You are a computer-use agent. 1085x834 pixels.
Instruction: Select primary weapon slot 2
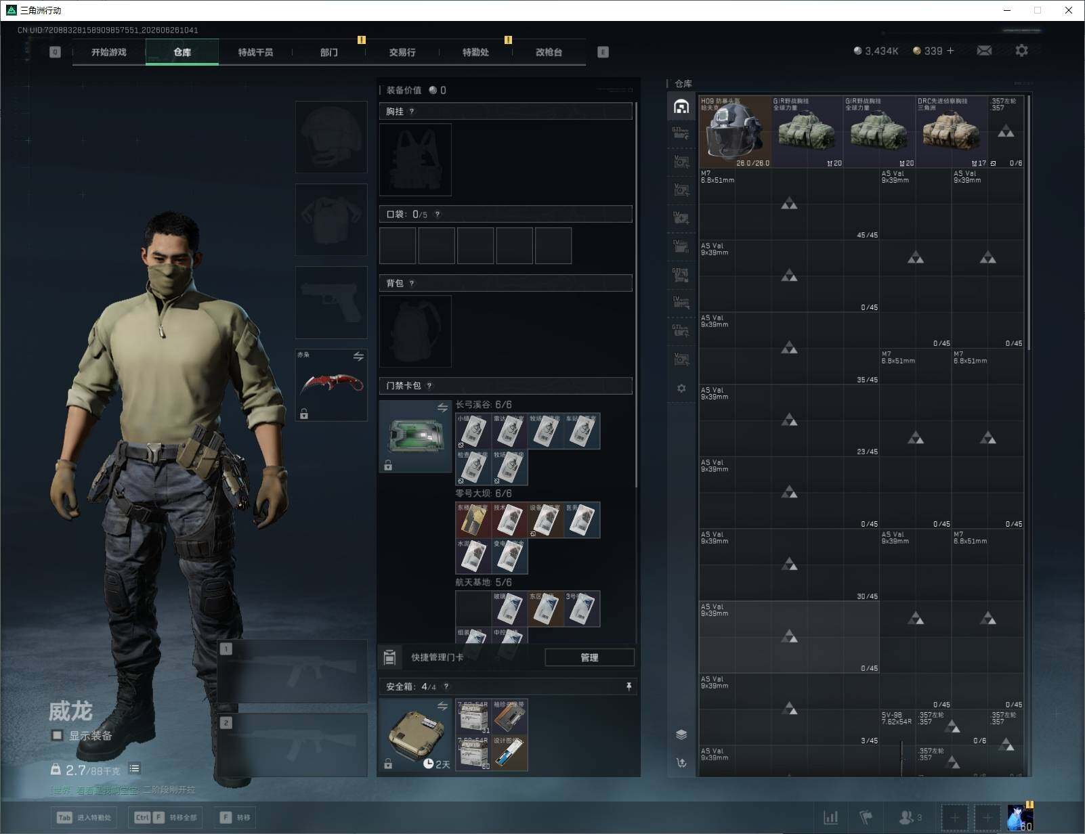coord(292,745)
